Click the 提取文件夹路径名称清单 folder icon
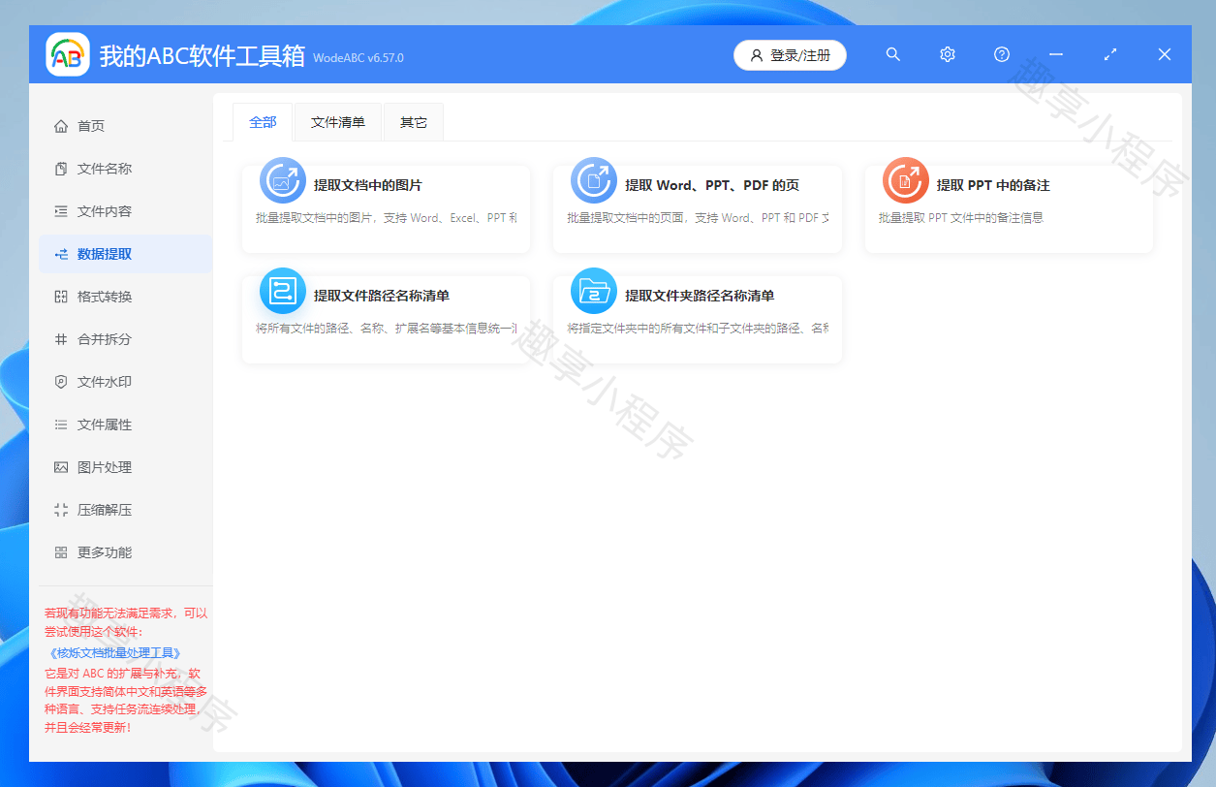Image resolution: width=1216 pixels, height=787 pixels. click(594, 291)
